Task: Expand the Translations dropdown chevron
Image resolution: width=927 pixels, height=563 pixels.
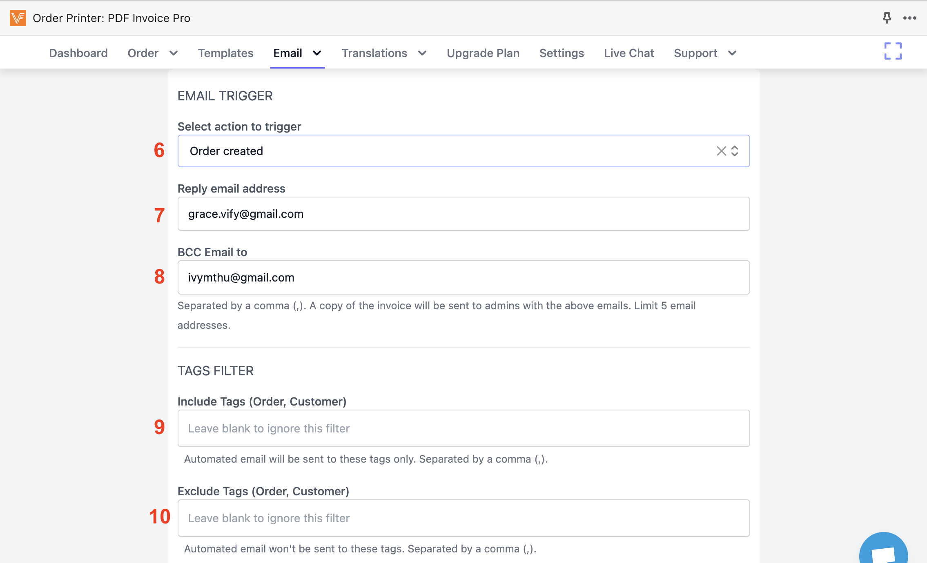Action: 422,53
